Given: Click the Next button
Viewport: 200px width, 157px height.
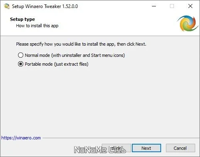Looking at the screenshot, I should [x=146, y=148].
